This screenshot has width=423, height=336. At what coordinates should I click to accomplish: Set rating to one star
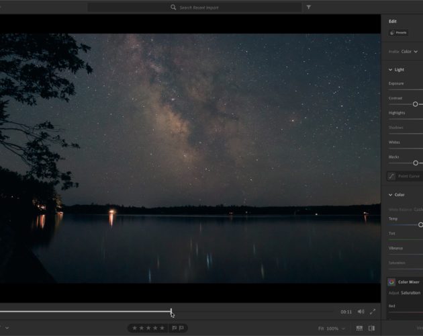tap(134, 328)
